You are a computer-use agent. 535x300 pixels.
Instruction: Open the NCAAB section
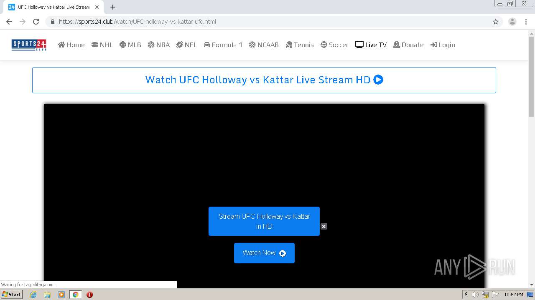coord(264,45)
